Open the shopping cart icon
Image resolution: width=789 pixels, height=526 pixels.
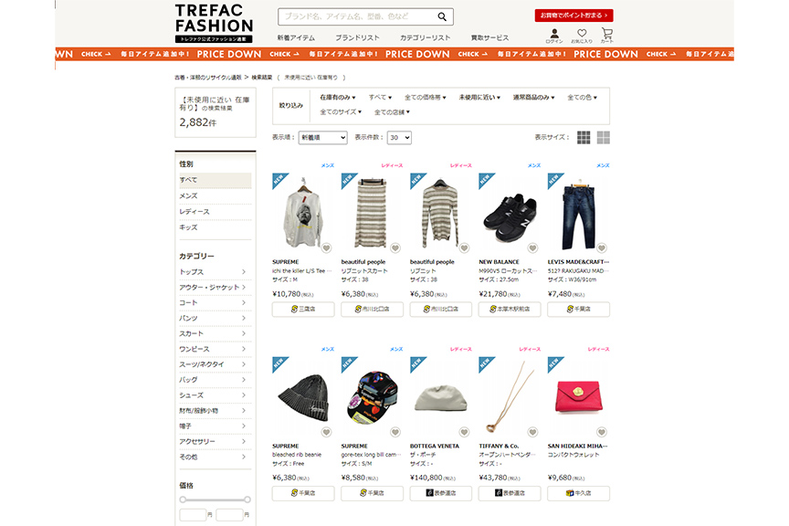click(607, 34)
